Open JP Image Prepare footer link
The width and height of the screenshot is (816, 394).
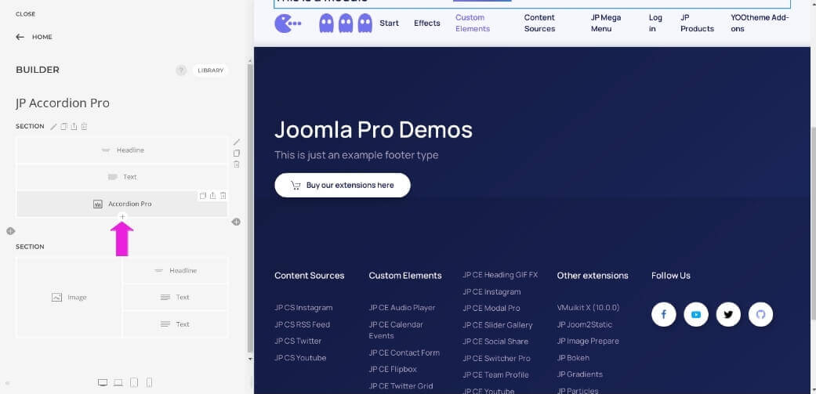point(588,341)
